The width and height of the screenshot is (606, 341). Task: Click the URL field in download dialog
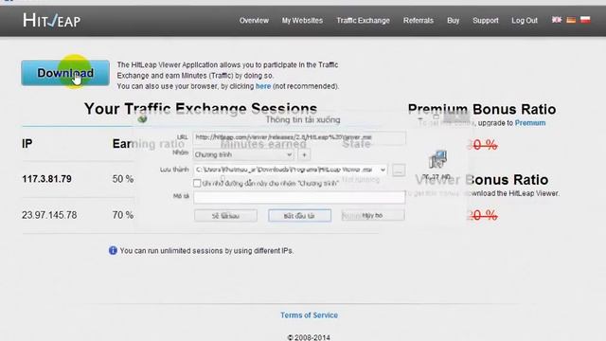click(299, 137)
